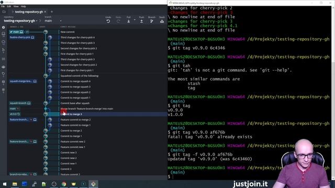The image size is (335, 188).
Task: Close the testing-repository-gh tab
Action: [45, 11]
